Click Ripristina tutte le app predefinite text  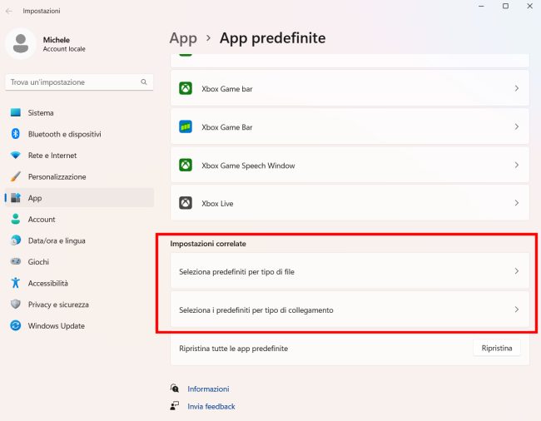tap(233, 349)
